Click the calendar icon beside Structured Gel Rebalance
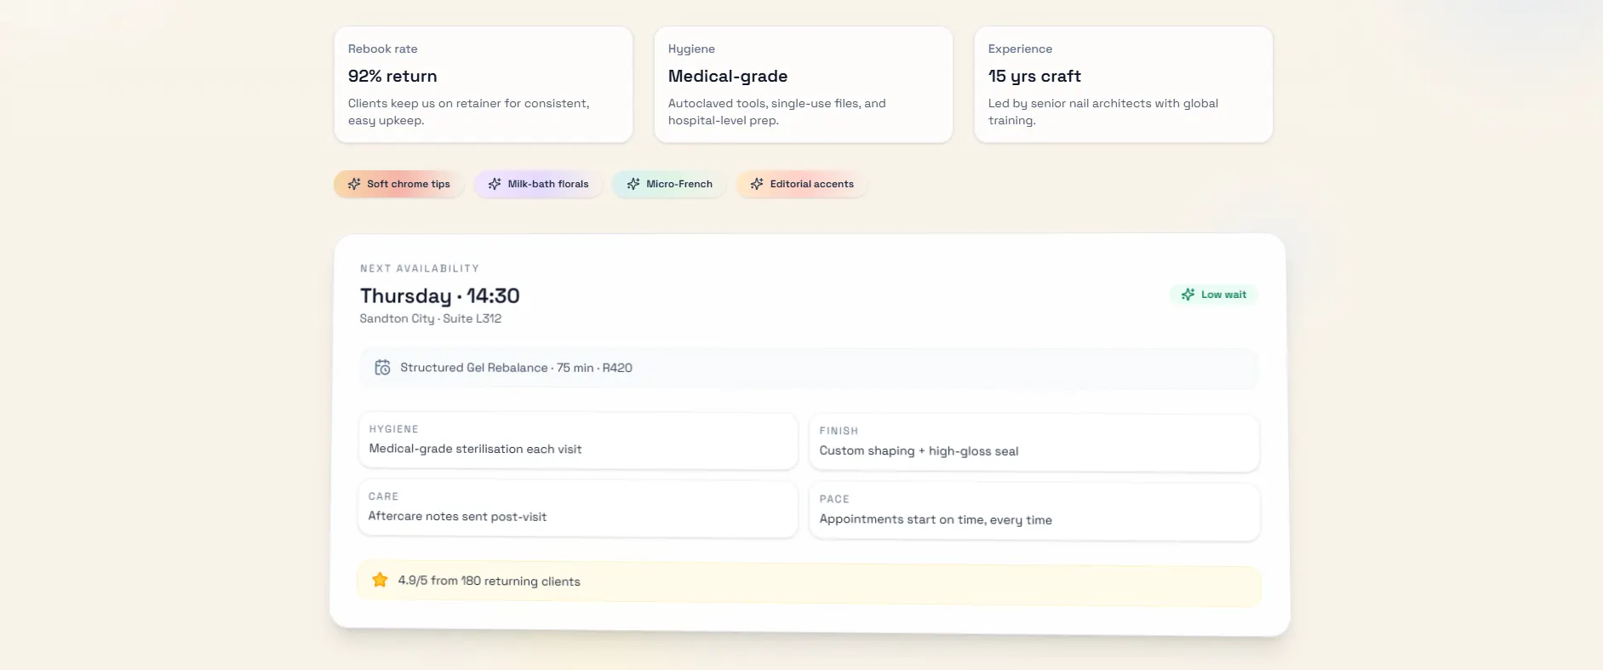The image size is (1603, 670). click(383, 368)
